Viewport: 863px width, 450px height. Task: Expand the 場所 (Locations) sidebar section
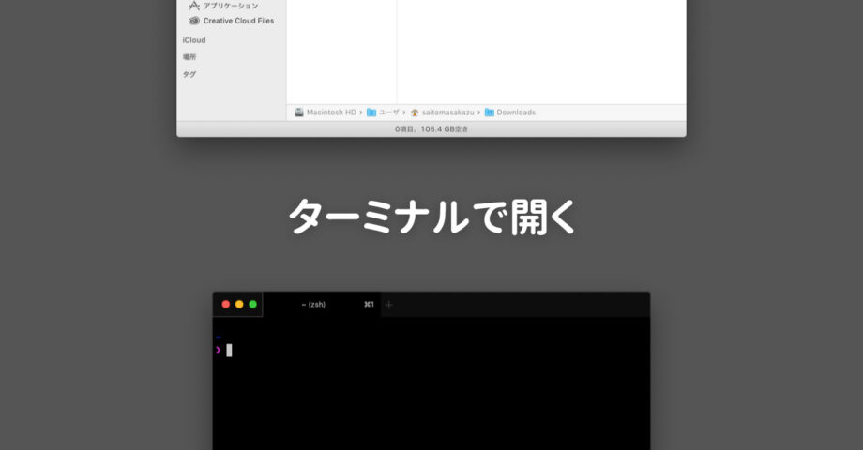189,57
